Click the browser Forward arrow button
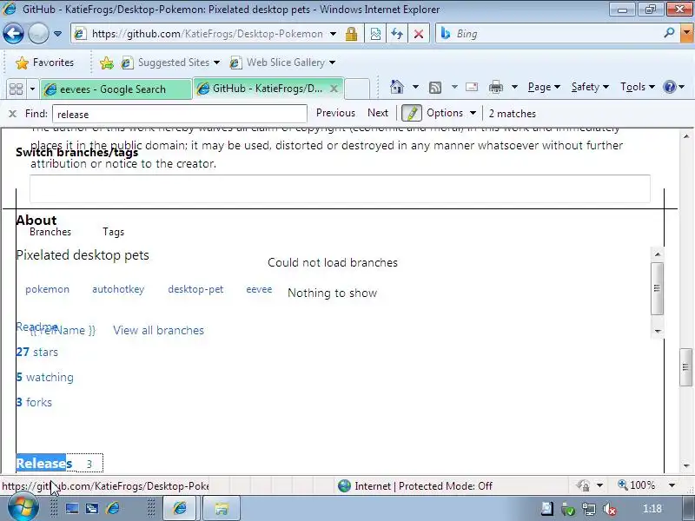The image size is (695, 521). pyautogui.click(x=38, y=33)
